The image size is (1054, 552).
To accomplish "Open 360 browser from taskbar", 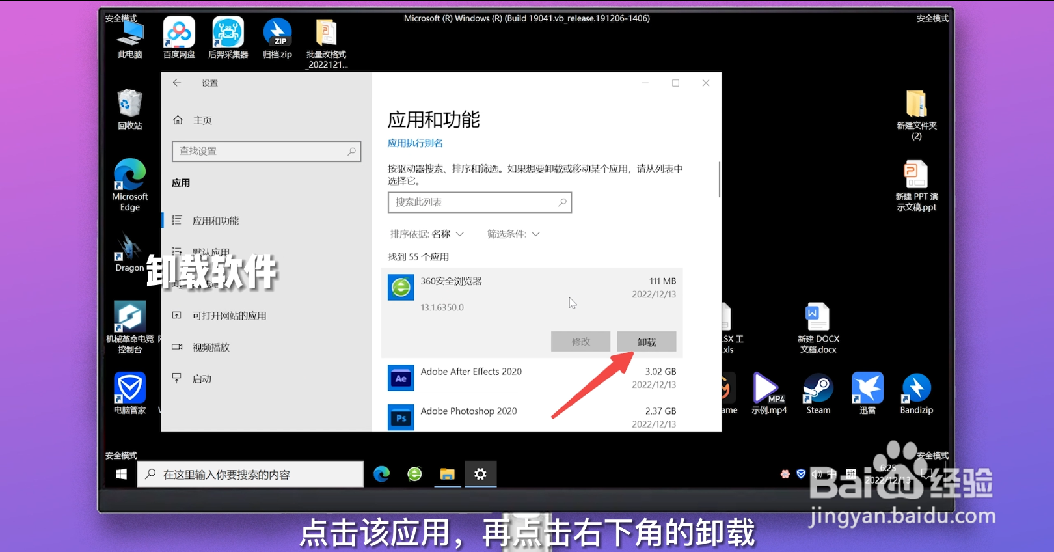I will click(414, 475).
